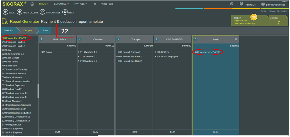Screen dimensions: 290x137
Task: Select the Basic Salary column header
Action: point(58,40)
